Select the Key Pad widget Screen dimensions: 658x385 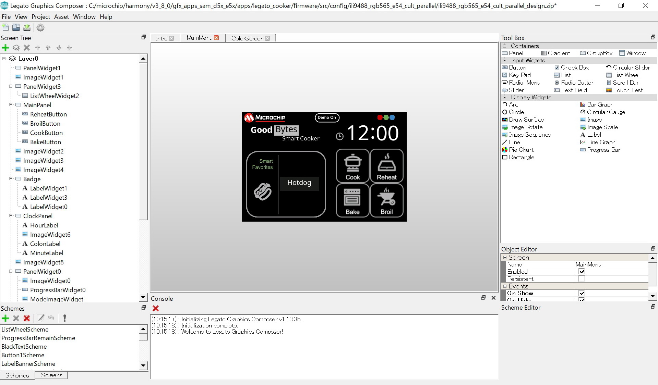tap(516, 75)
